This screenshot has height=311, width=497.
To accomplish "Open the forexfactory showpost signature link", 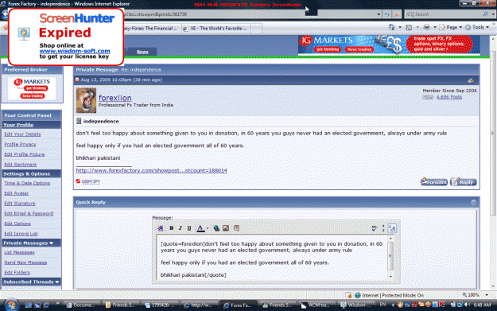I will click(152, 170).
